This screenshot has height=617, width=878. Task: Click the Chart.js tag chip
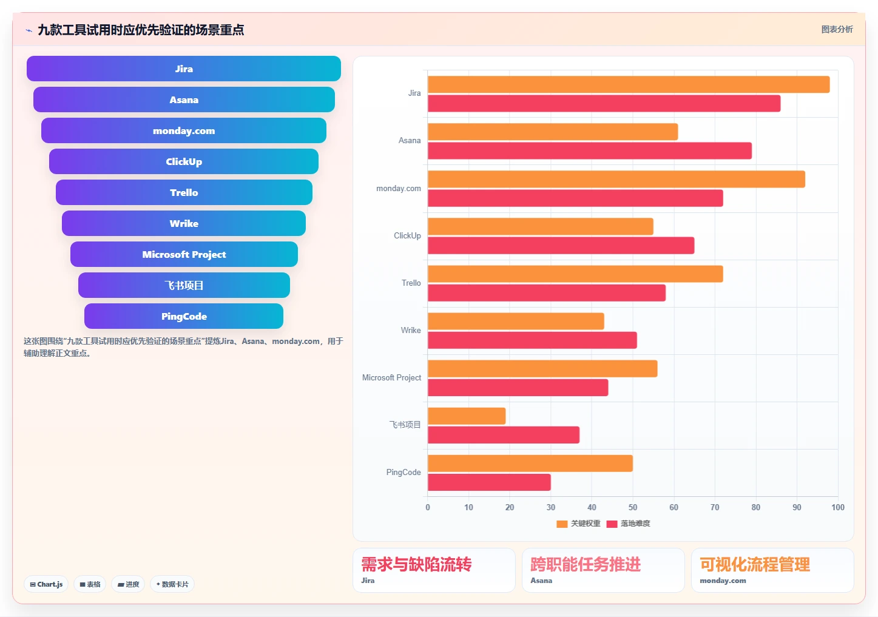(46, 584)
